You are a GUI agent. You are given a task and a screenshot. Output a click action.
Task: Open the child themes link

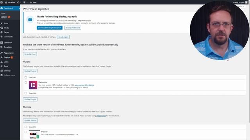coord(101,116)
